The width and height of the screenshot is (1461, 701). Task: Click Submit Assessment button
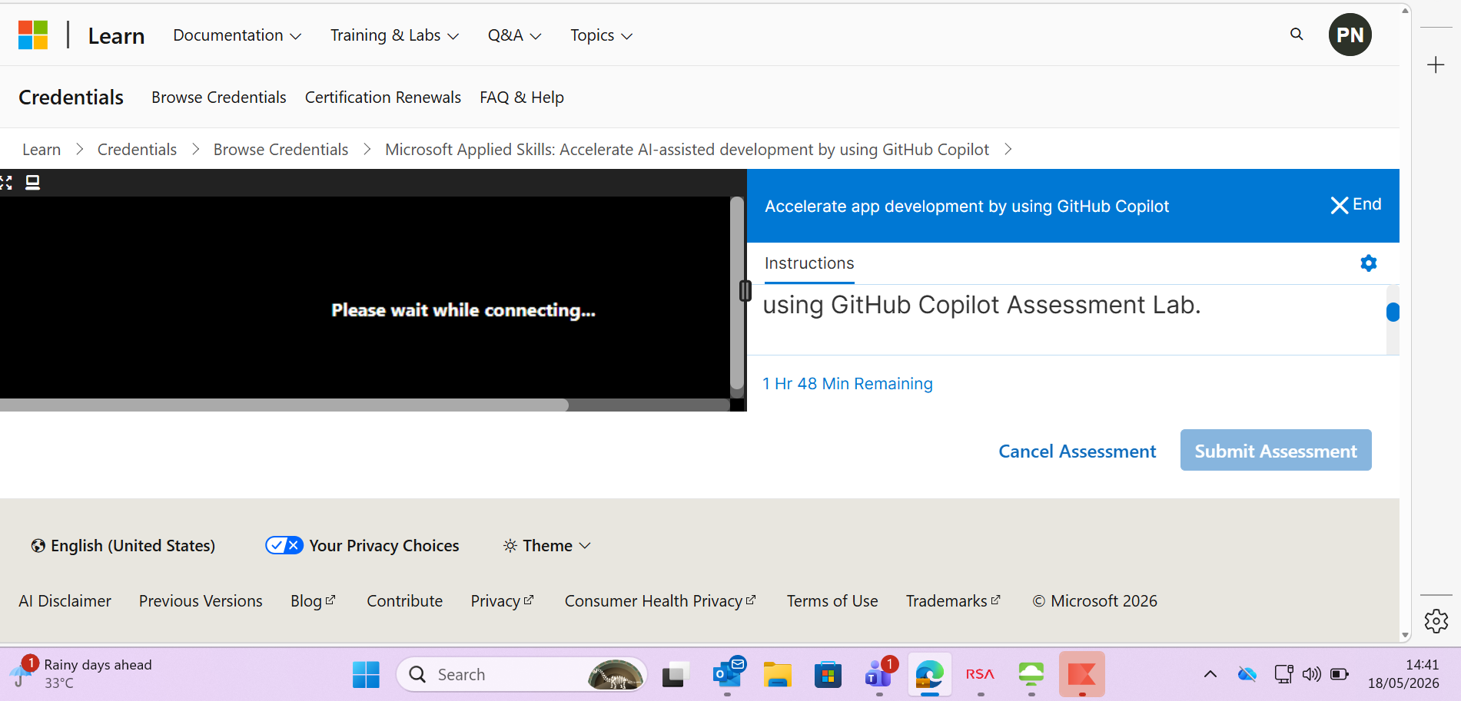(1276, 451)
